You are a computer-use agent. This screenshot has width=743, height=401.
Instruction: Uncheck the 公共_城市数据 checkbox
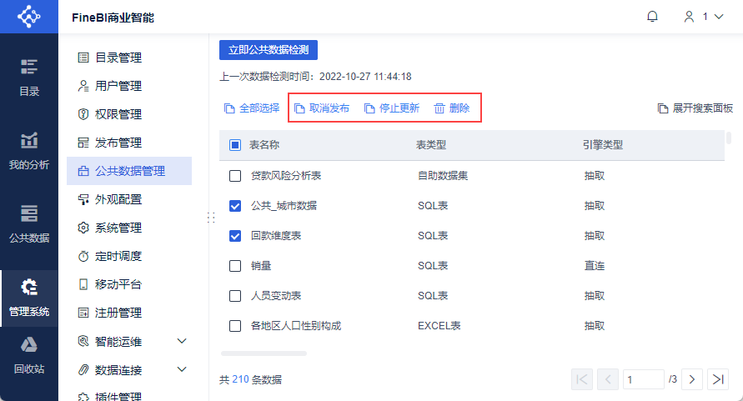235,206
